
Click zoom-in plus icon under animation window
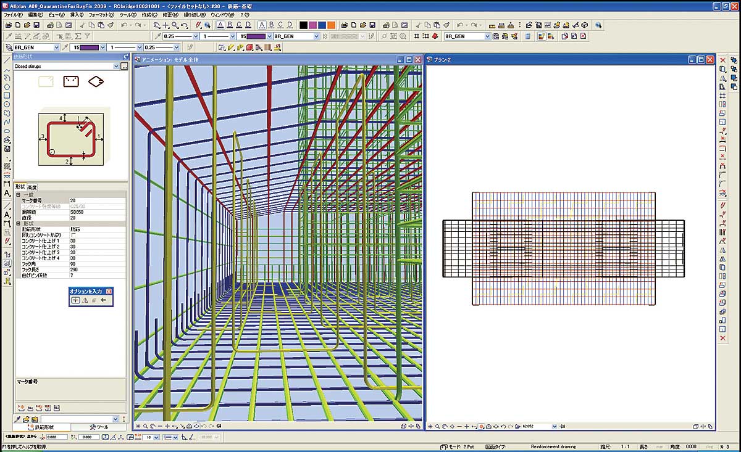(167, 426)
